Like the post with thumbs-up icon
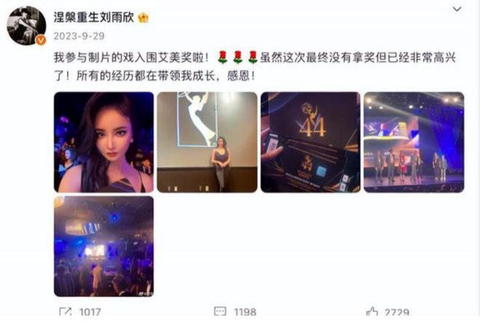Screen dimensions: 480x331 pos(372,311)
